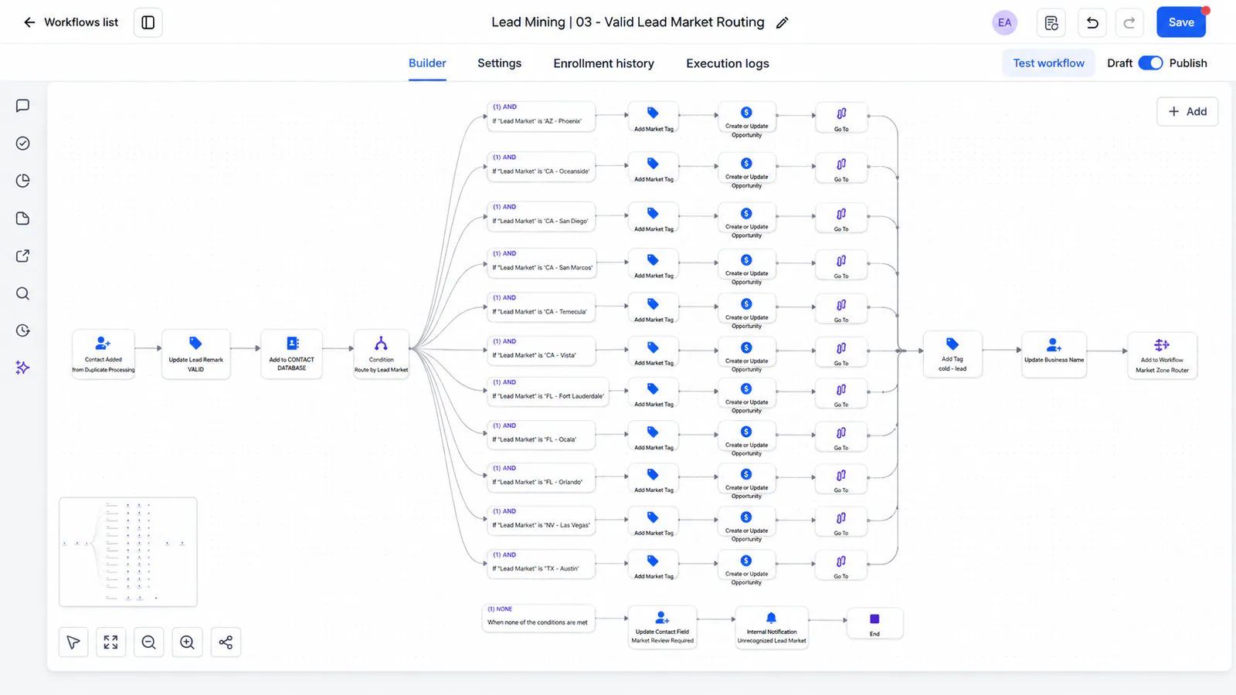This screenshot has width=1236, height=695.
Task: Open the history clock sidebar icon
Action: point(23,331)
